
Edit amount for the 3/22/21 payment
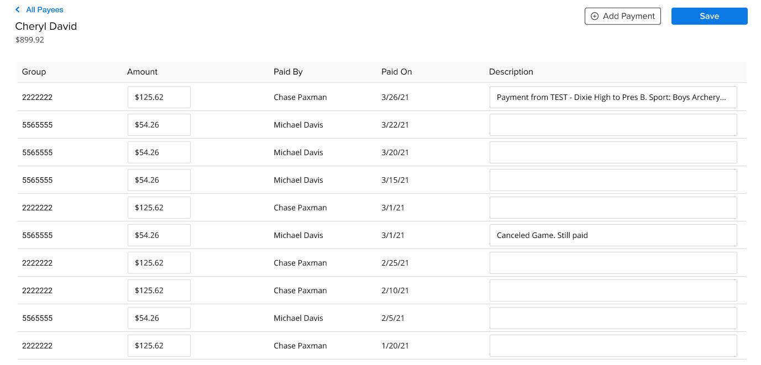tap(159, 125)
